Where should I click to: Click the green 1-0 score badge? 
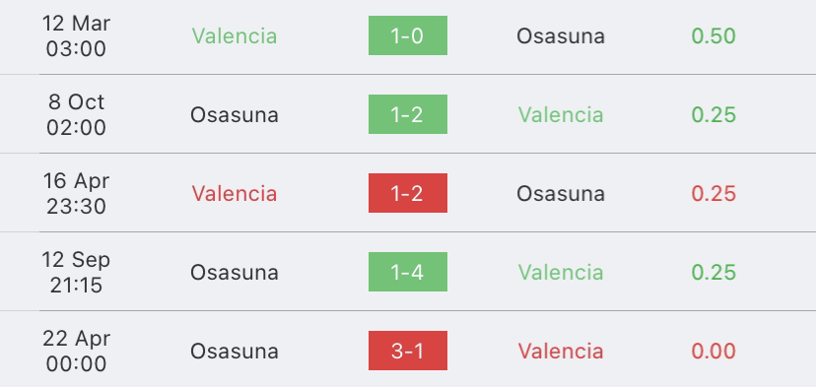407,35
